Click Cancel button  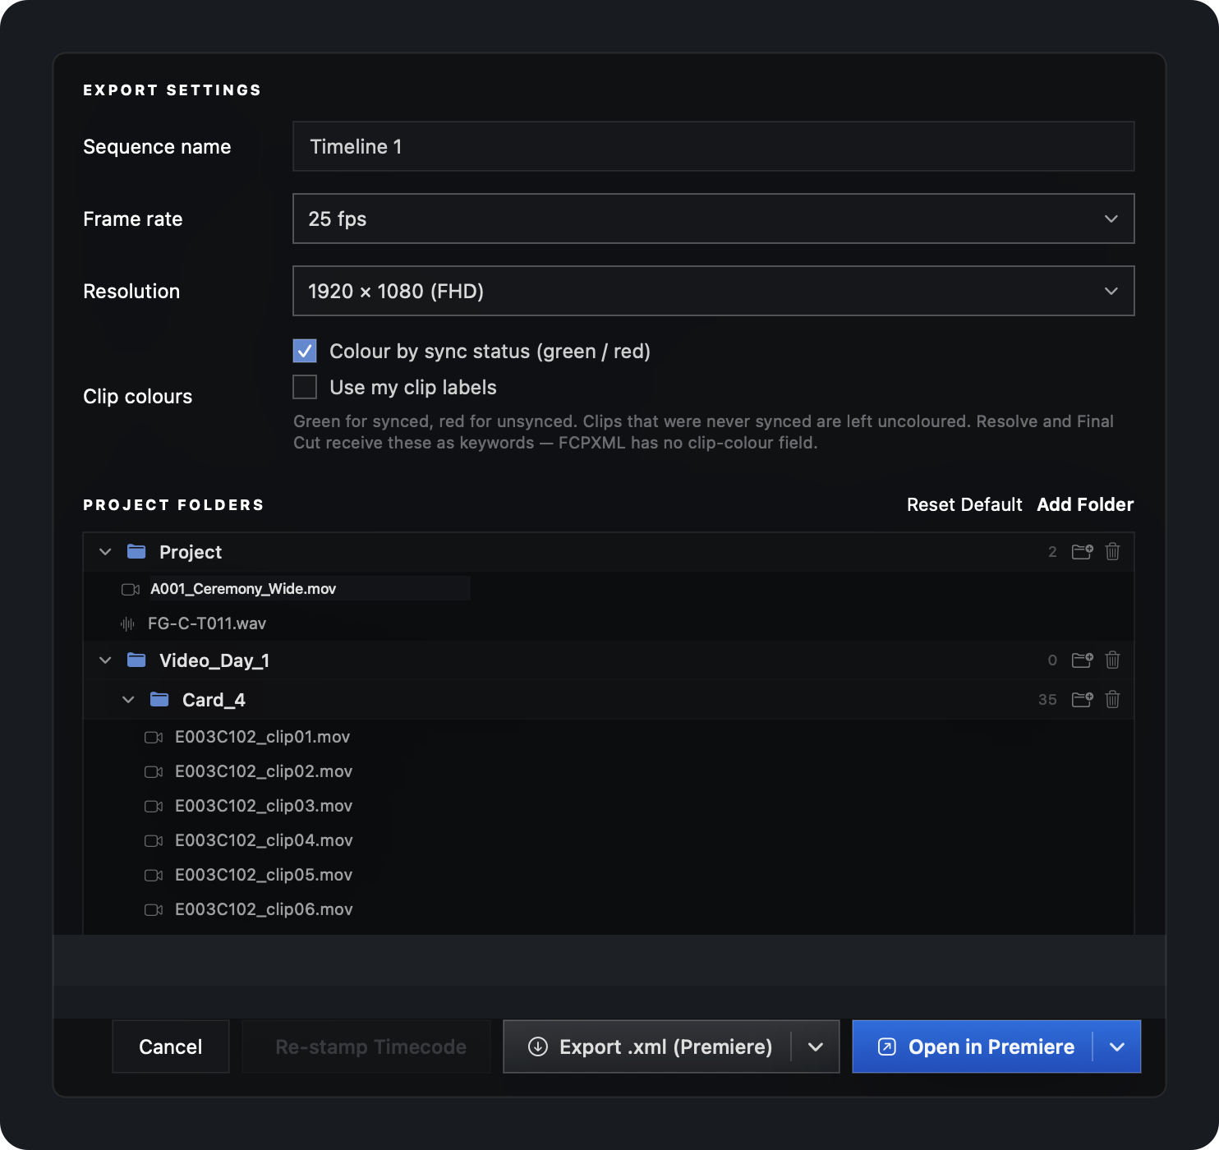tap(170, 1046)
